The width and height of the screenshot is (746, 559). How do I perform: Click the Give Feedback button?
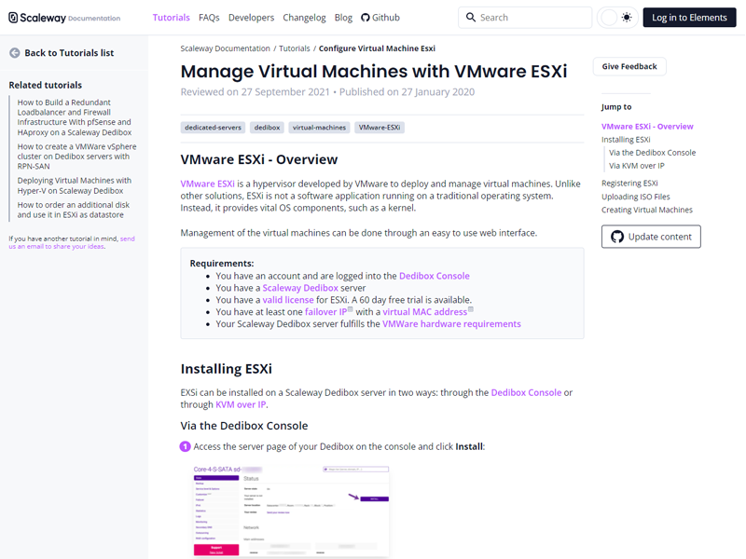(x=629, y=66)
